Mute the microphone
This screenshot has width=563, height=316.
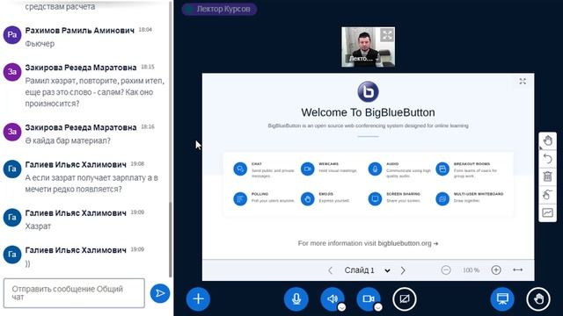[x=296, y=298]
